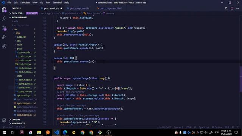The width and height of the screenshot is (242, 136).
Task: Open the Windows Start menu
Action: (4, 133)
